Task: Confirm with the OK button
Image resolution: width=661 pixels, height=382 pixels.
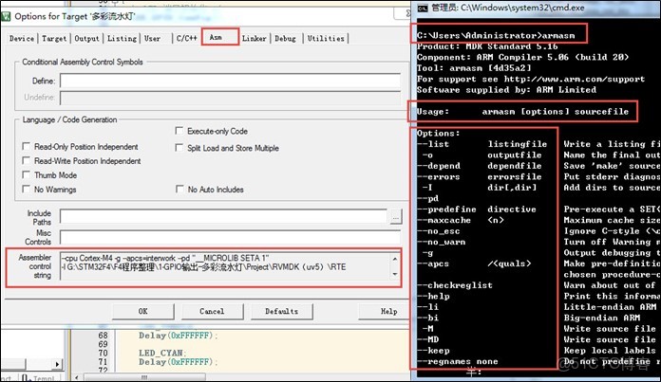Action: pos(142,311)
